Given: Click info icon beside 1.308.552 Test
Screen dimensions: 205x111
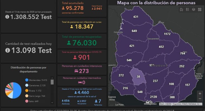Looking at the screenshot, I should (x=7, y=17).
